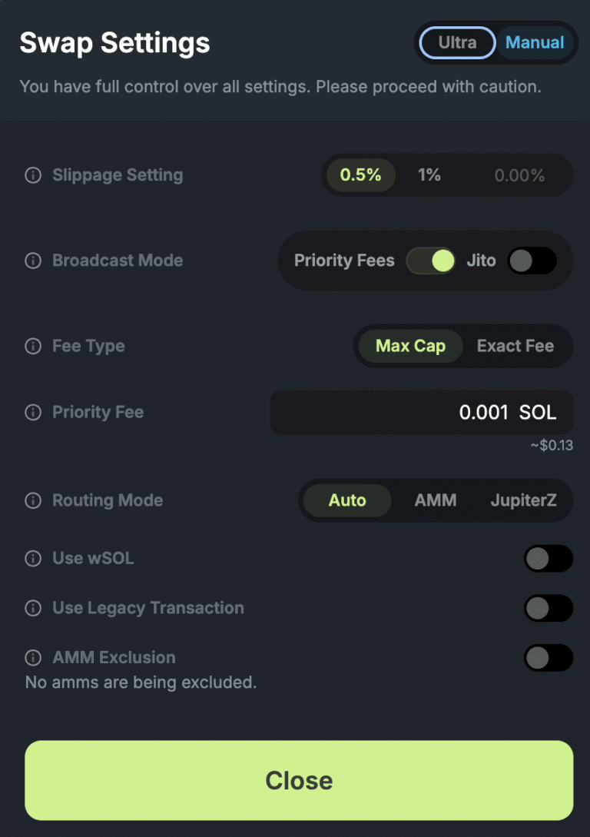Select the Exact Fee option
The width and height of the screenshot is (590, 837).
click(515, 346)
